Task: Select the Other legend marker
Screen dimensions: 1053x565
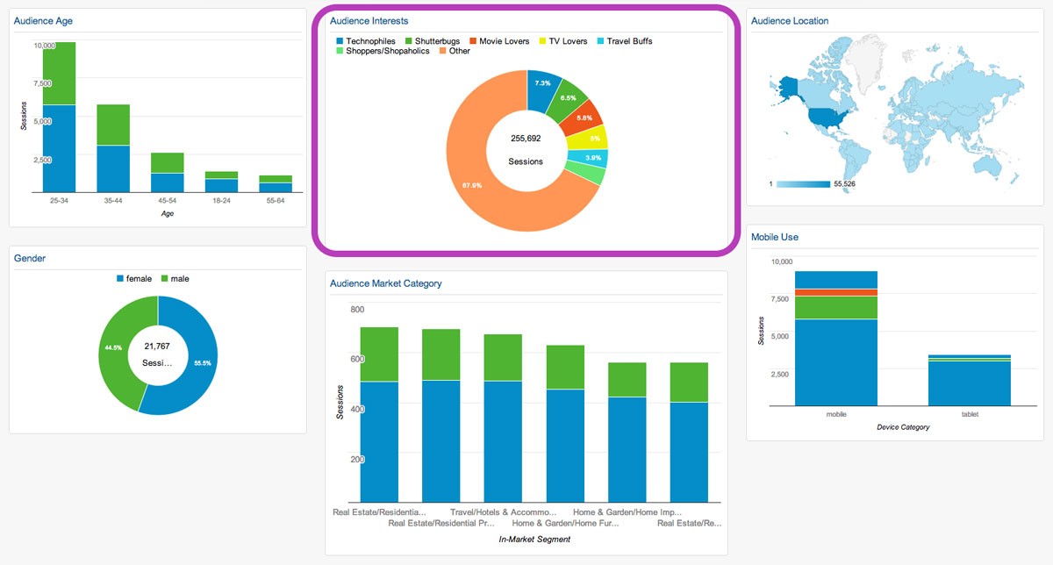Action: [x=441, y=51]
